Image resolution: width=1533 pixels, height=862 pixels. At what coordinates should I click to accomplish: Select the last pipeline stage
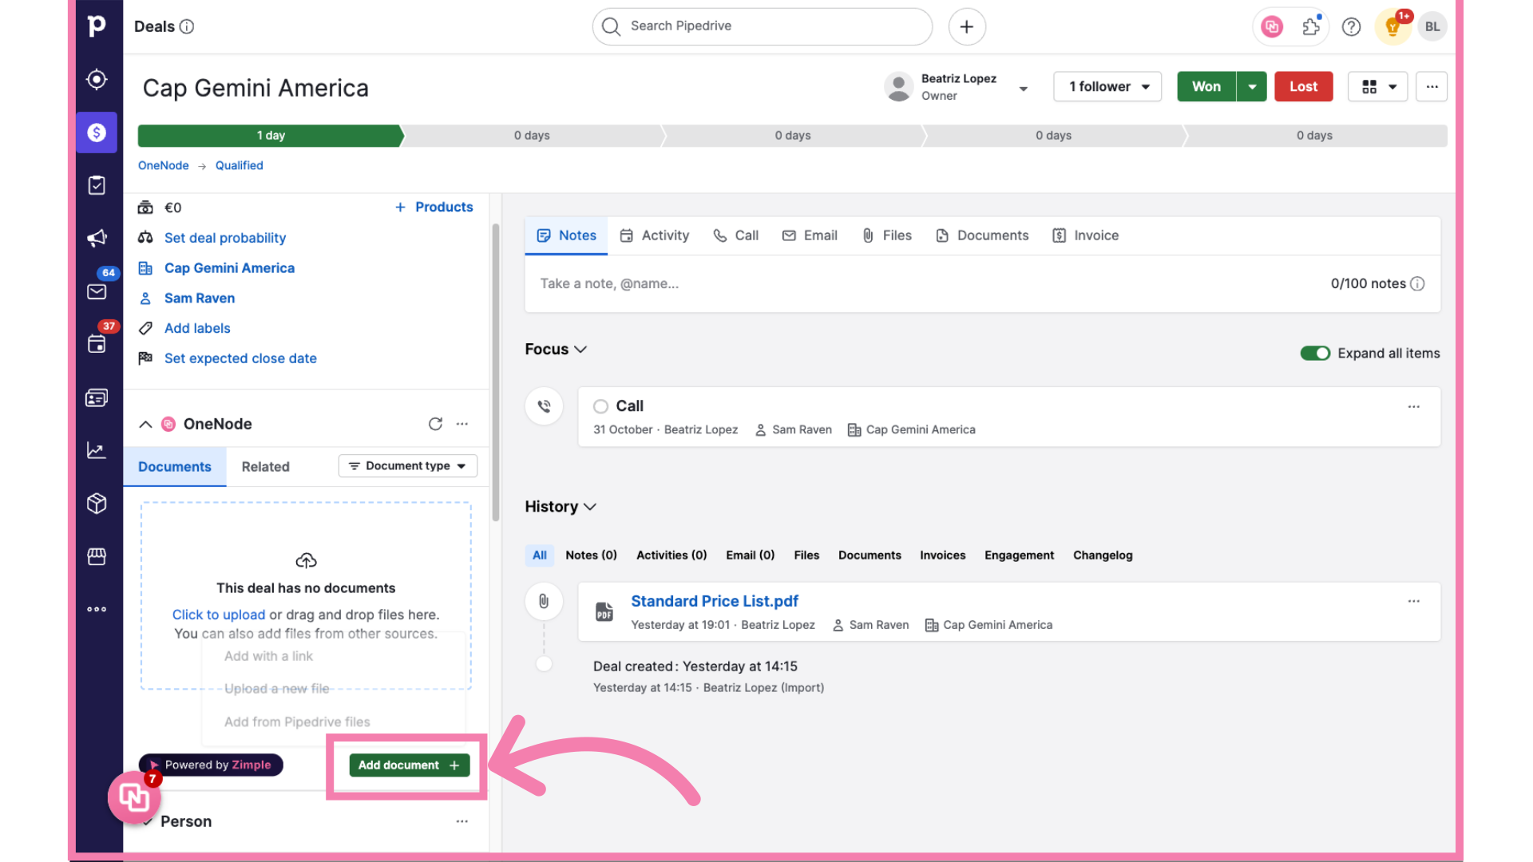point(1314,136)
